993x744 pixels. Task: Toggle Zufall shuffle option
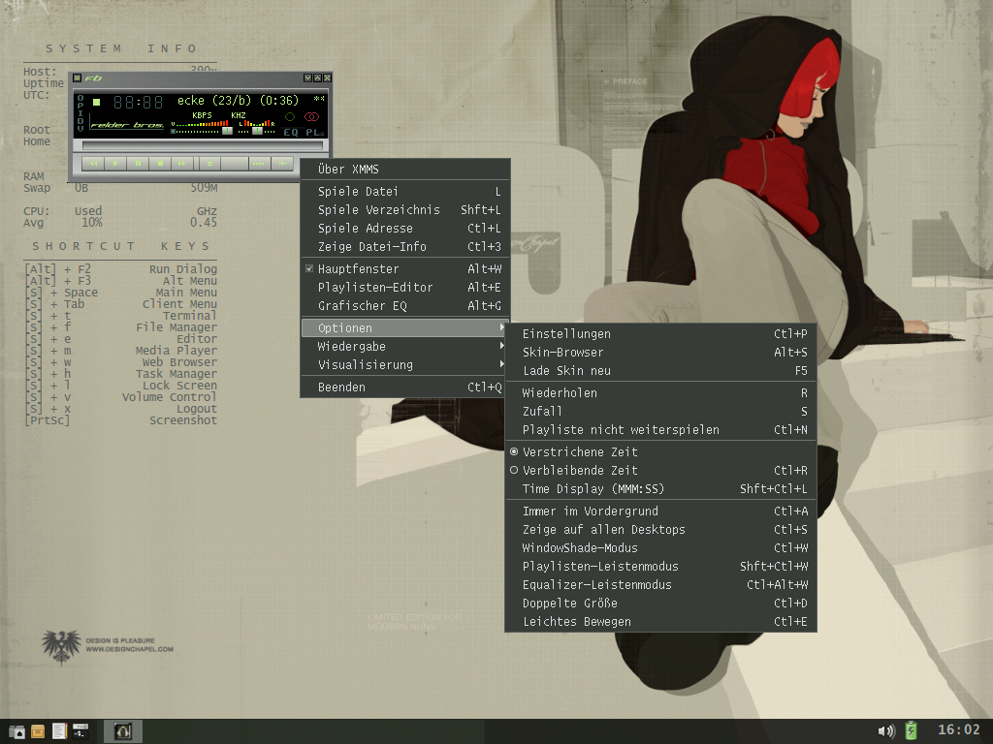click(x=660, y=411)
